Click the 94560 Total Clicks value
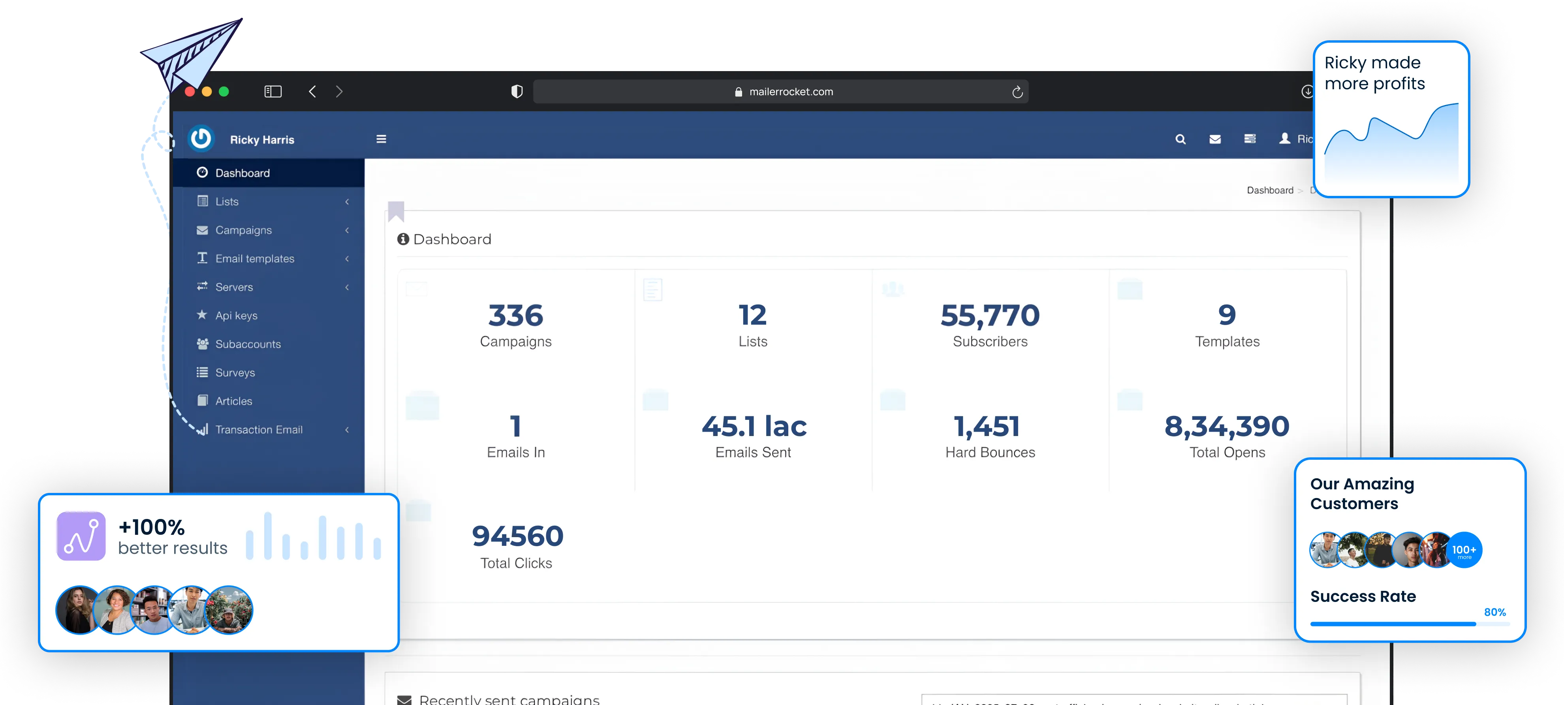The image size is (1564, 705). (517, 536)
